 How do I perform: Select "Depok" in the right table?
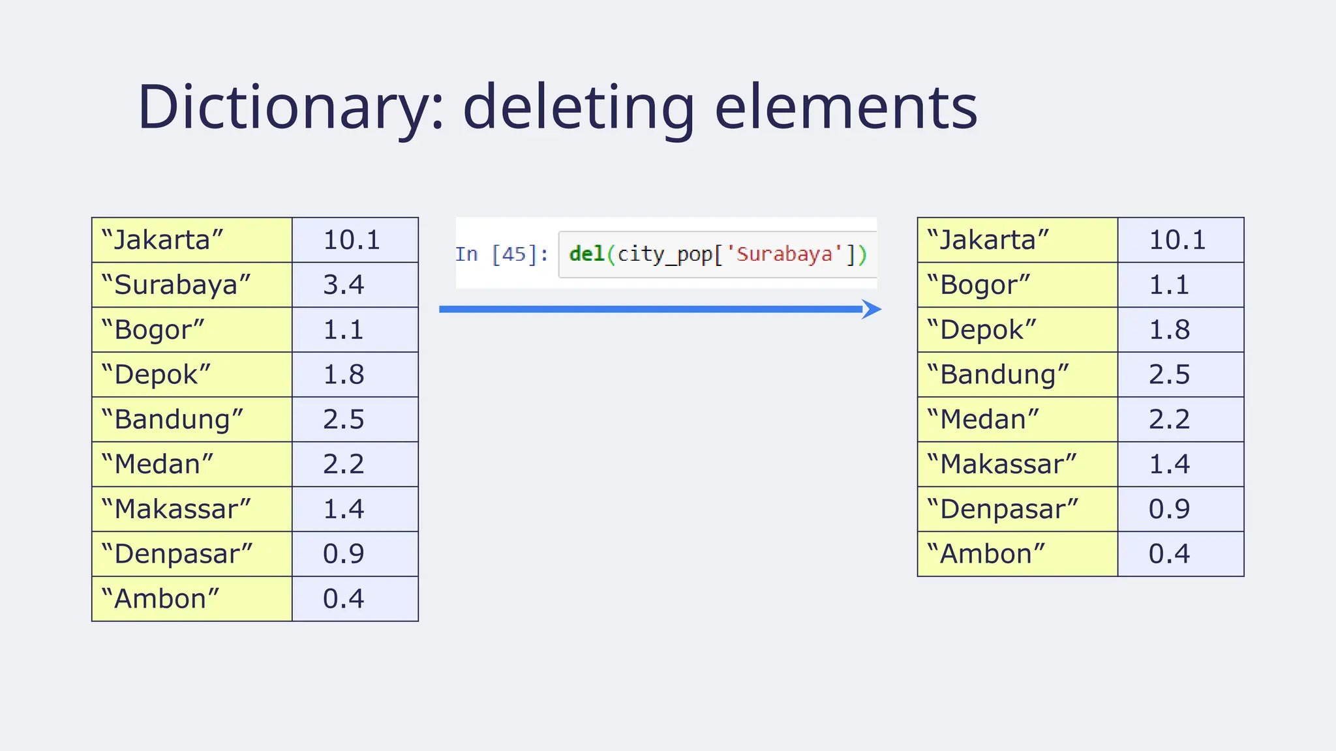[1018, 330]
